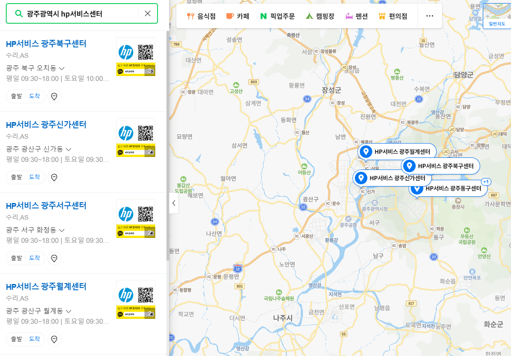
Task: Click the 안양산 mountain icon on map
Action: (x=484, y=250)
